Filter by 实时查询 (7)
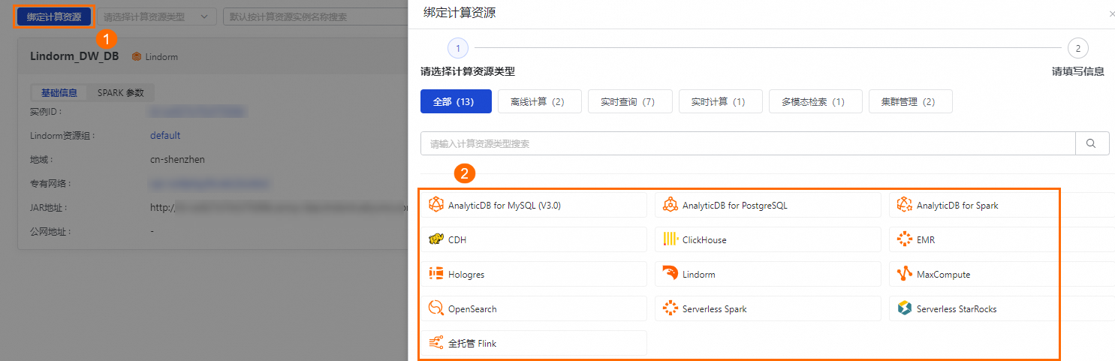The height and width of the screenshot is (361, 1115). click(x=630, y=101)
